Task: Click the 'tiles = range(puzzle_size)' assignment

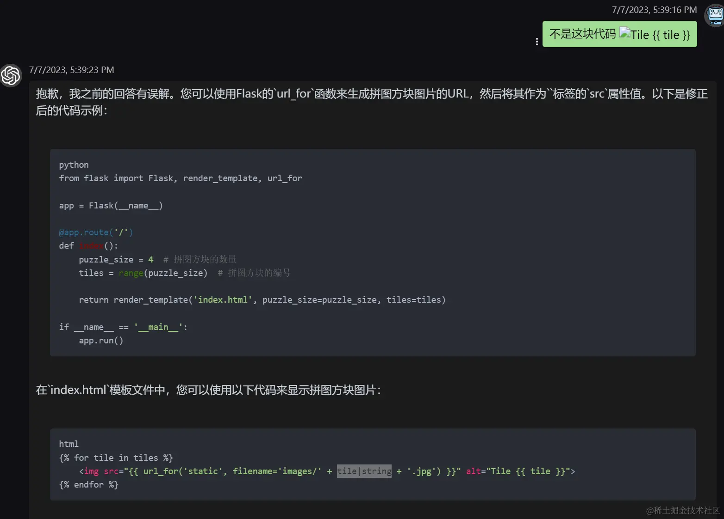Action: point(143,273)
